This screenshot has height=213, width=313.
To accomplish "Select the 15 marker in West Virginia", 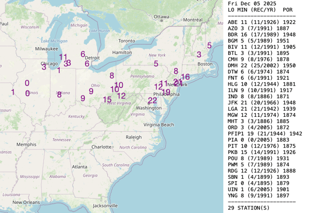I will coord(107,100).
